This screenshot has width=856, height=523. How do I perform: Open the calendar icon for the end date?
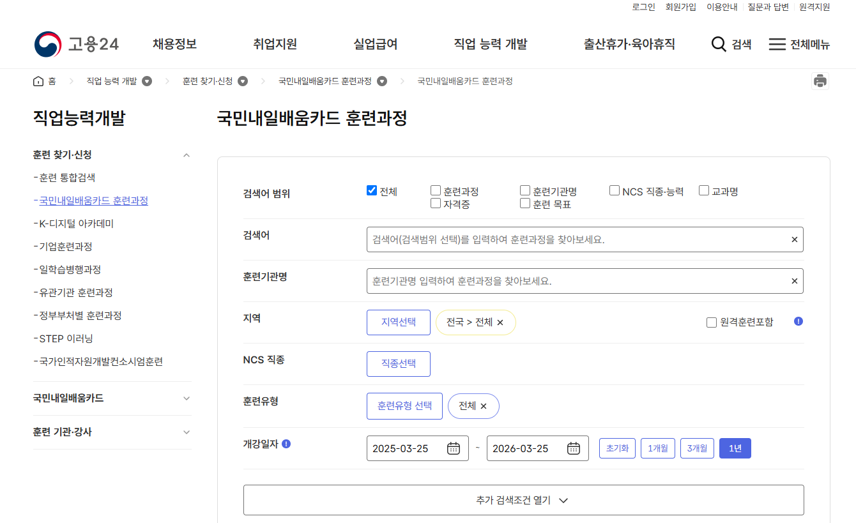tap(573, 448)
